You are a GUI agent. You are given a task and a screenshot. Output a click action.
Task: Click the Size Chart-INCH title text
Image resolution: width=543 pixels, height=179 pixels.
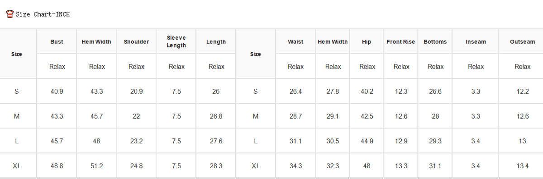(43, 14)
